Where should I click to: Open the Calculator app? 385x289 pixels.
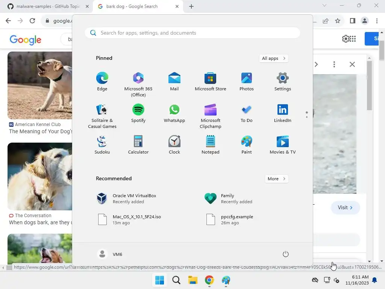click(138, 145)
